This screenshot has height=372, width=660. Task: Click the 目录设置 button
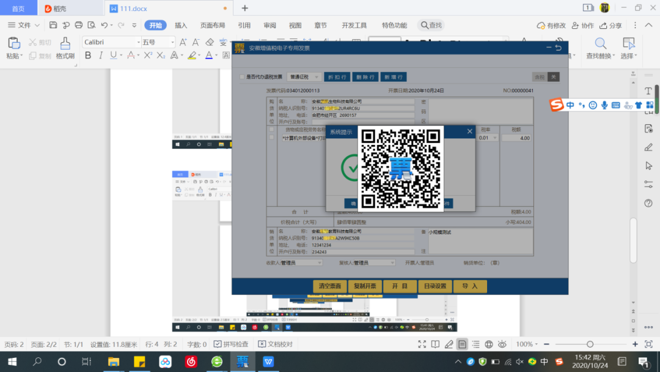tap(435, 286)
